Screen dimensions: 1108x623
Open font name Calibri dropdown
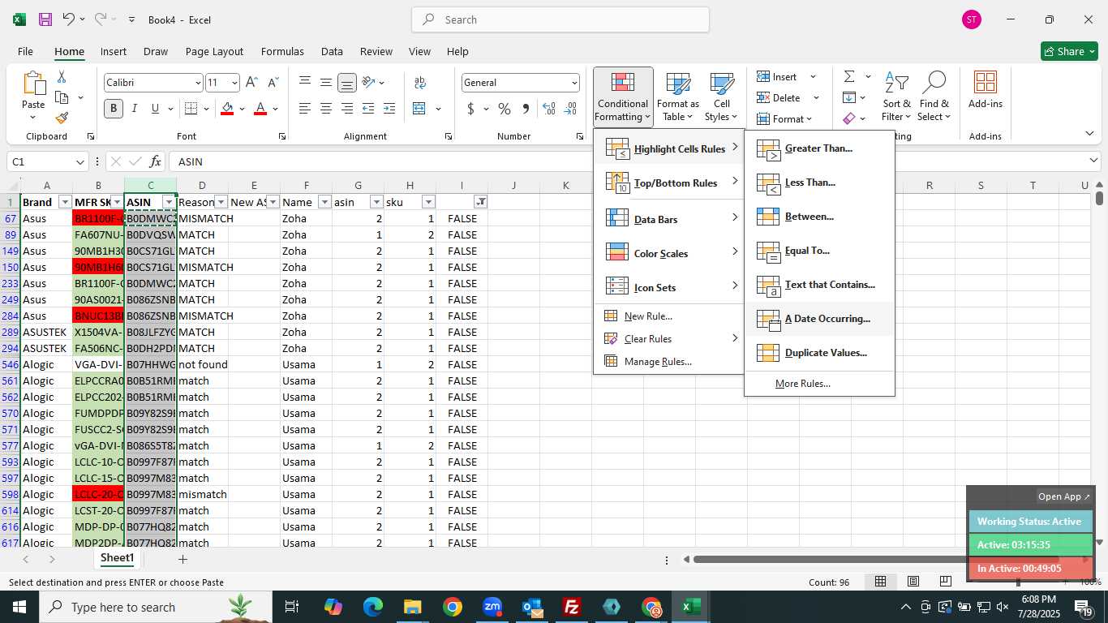(x=197, y=83)
